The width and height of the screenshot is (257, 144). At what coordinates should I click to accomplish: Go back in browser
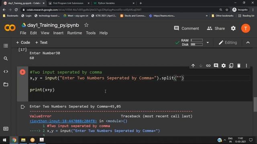click(x=4, y=10)
